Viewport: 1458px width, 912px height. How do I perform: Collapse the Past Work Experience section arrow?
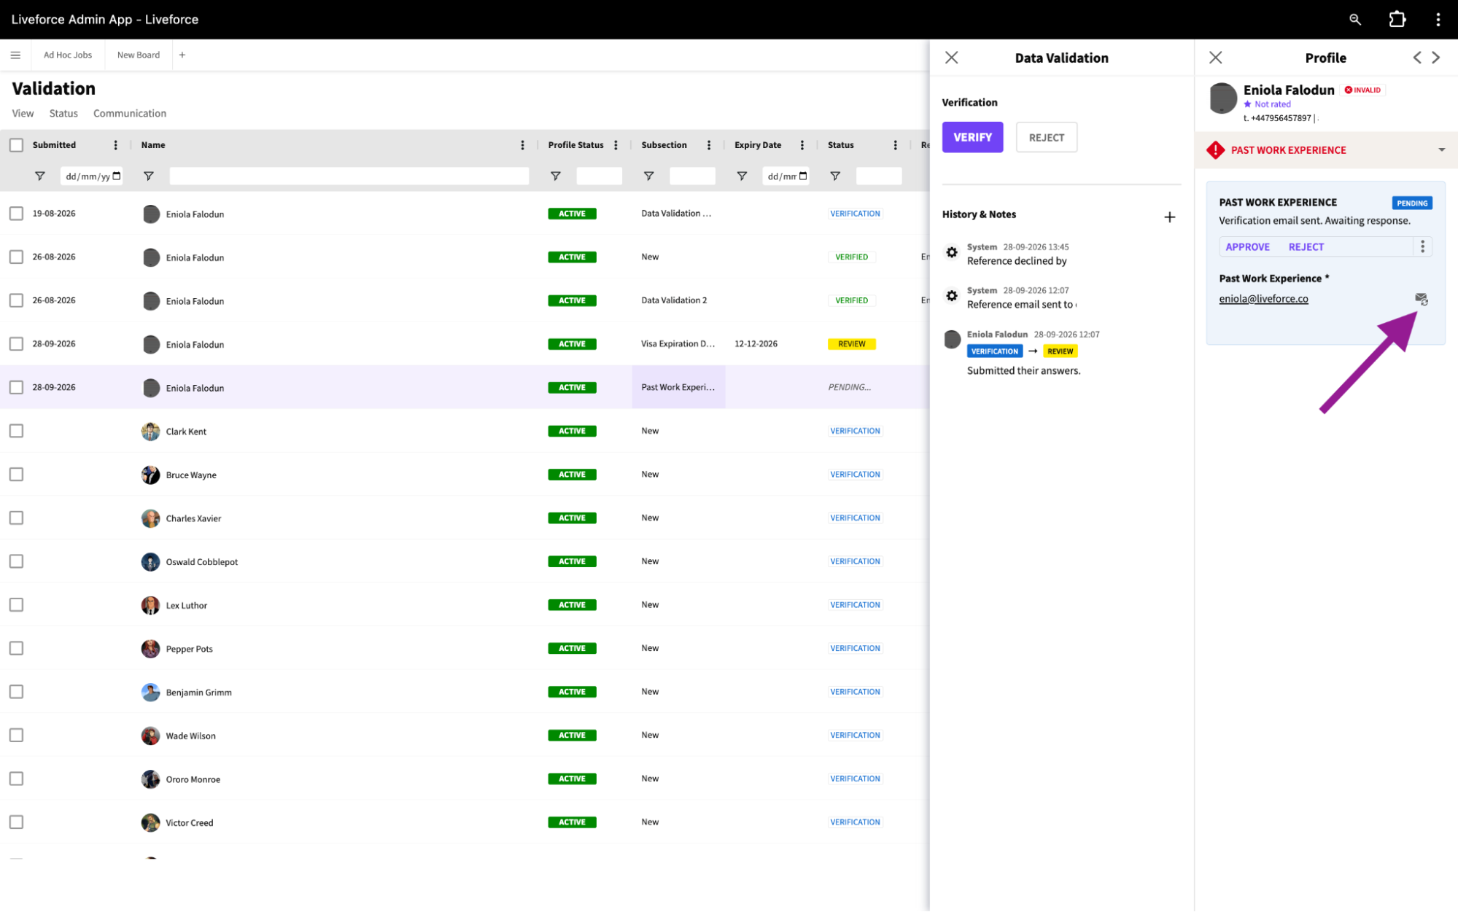1441,150
